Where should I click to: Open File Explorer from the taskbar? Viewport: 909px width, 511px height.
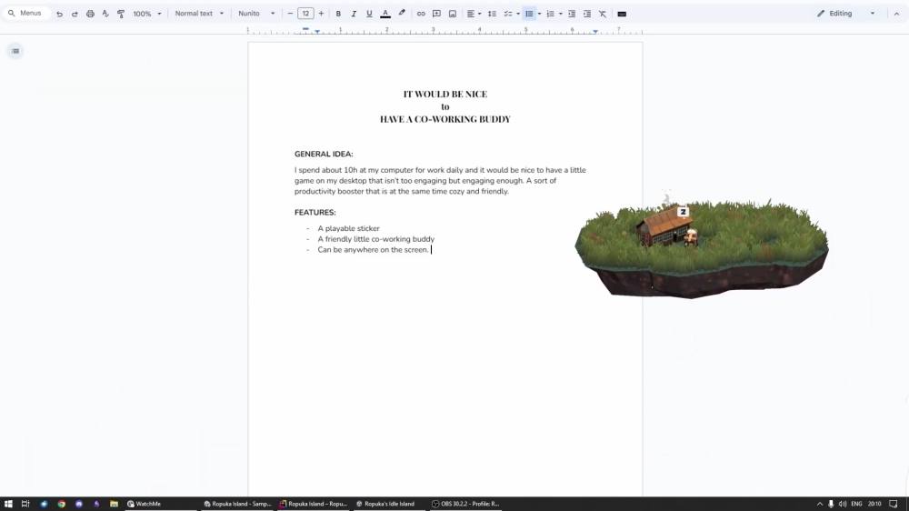tap(115, 504)
